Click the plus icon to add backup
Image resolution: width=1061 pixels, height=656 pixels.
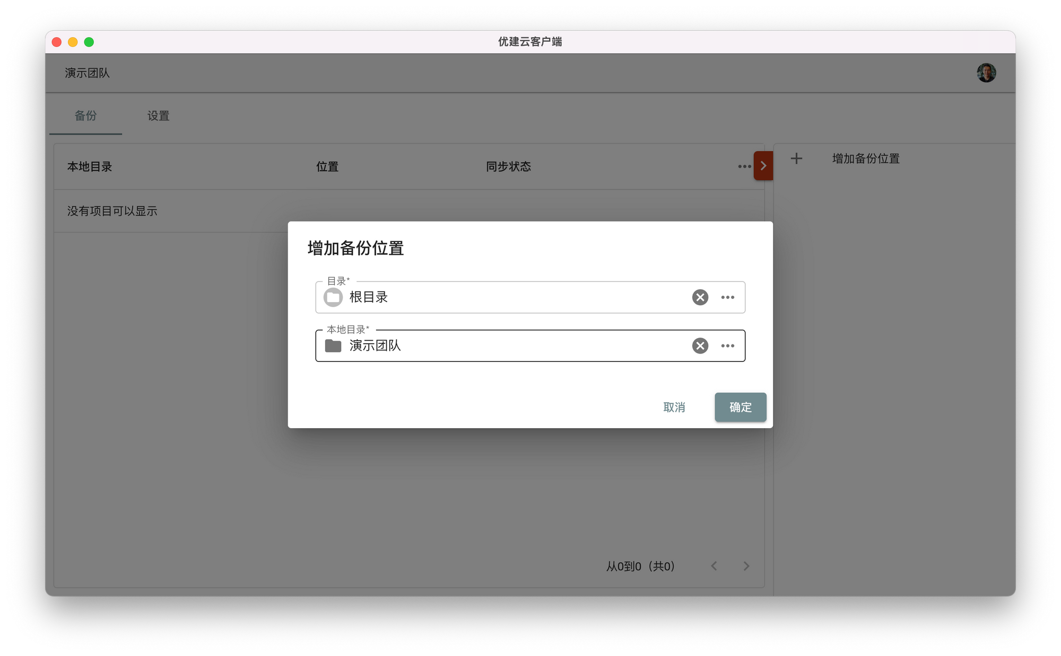pyautogui.click(x=796, y=158)
